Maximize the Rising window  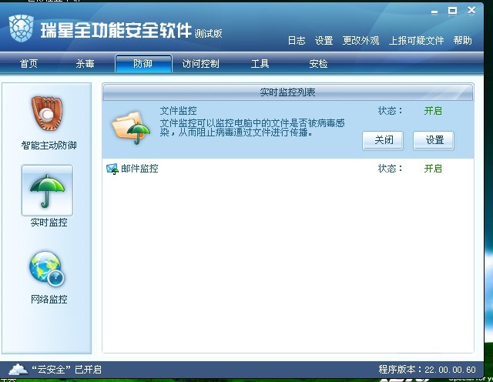[x=452, y=11]
